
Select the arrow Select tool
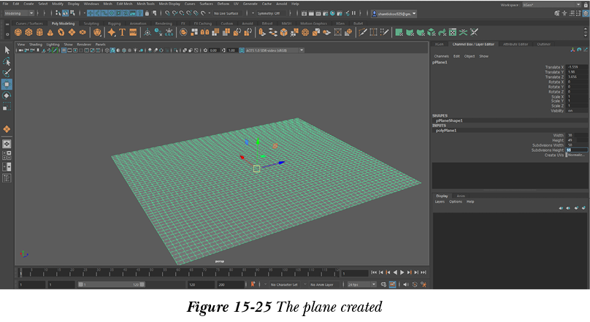[x=7, y=50]
